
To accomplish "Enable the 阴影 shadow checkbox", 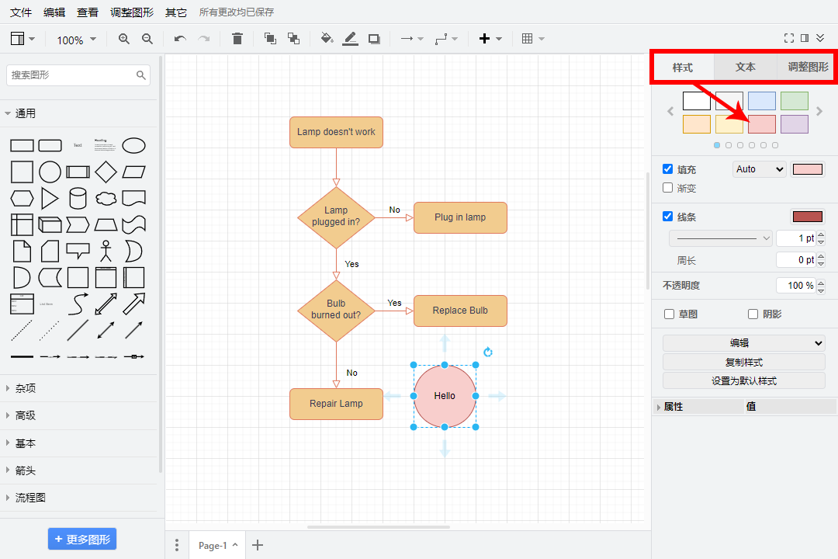I will [753, 314].
